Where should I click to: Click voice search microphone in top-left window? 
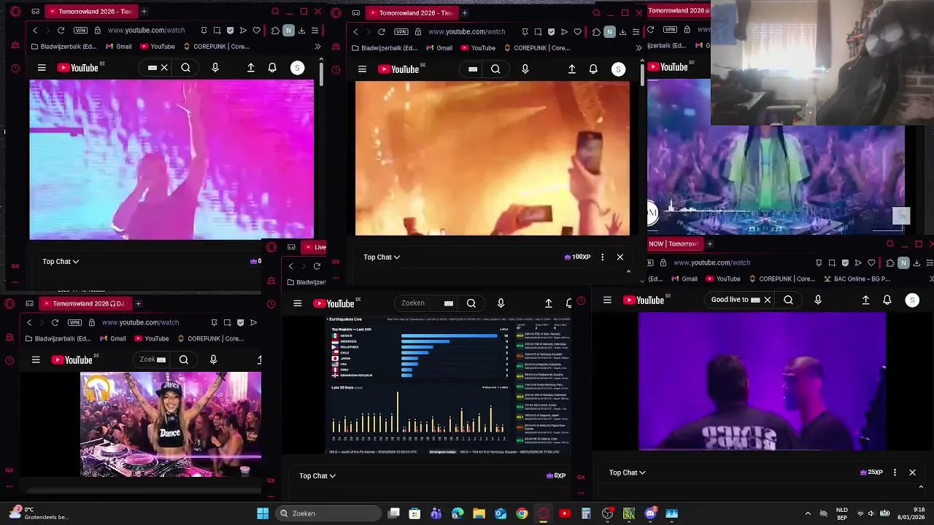tap(215, 68)
